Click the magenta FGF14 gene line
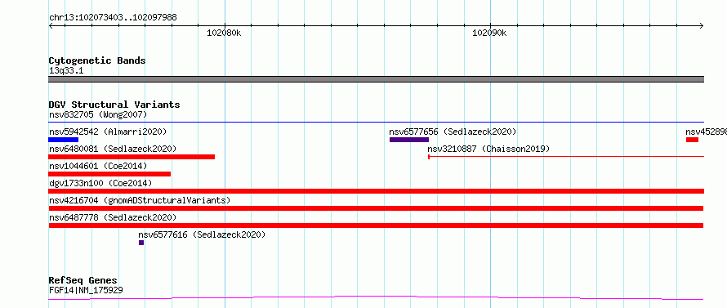Image resolution: width=727 pixels, height=308 pixels. (x=376, y=297)
